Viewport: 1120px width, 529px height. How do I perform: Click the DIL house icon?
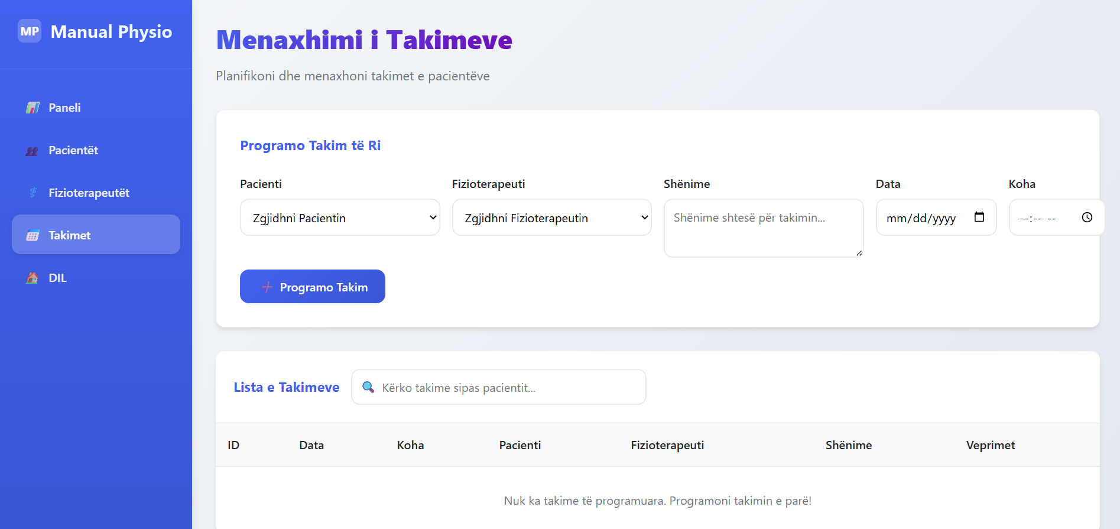pyautogui.click(x=33, y=278)
